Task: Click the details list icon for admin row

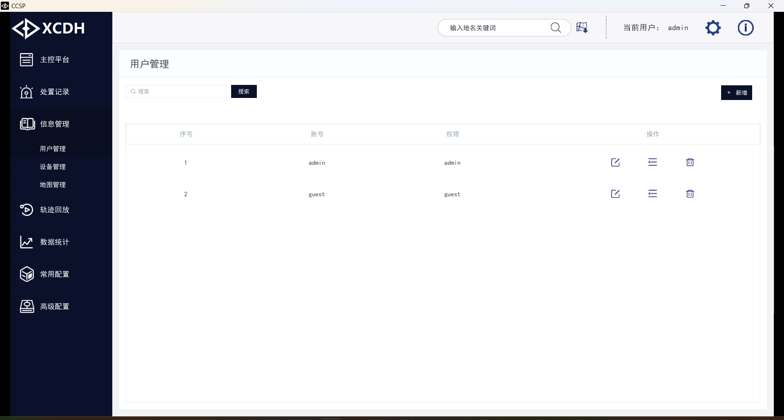Action: click(x=653, y=162)
